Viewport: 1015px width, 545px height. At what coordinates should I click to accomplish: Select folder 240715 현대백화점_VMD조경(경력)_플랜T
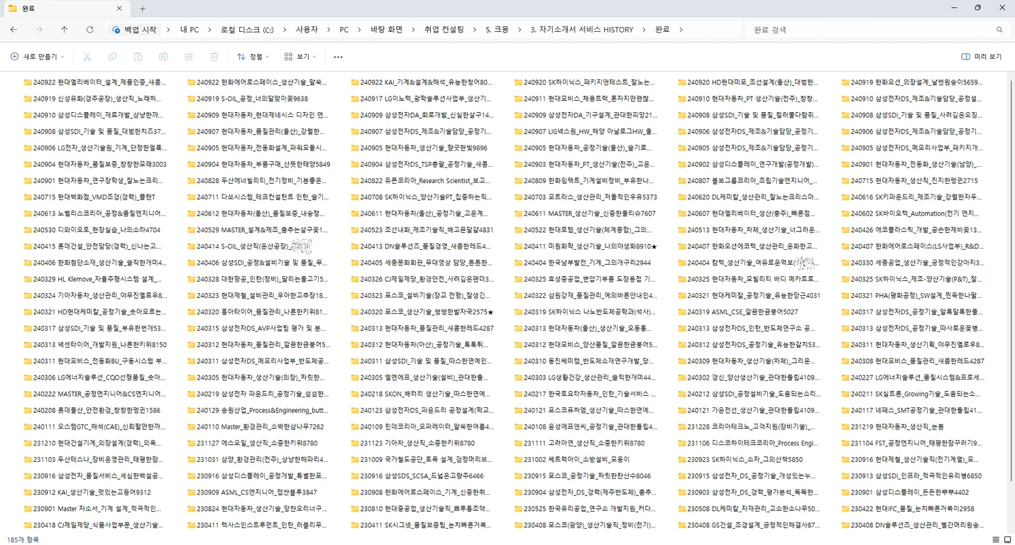[89, 197]
